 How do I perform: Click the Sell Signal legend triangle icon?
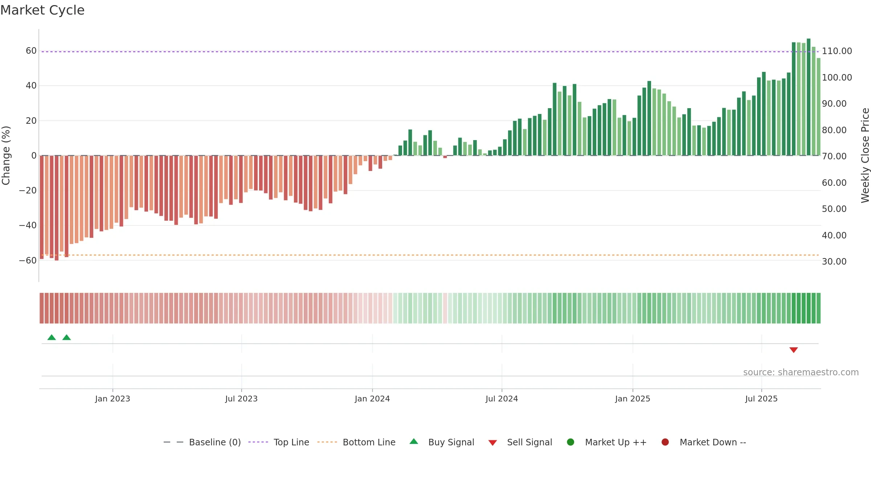coord(492,443)
